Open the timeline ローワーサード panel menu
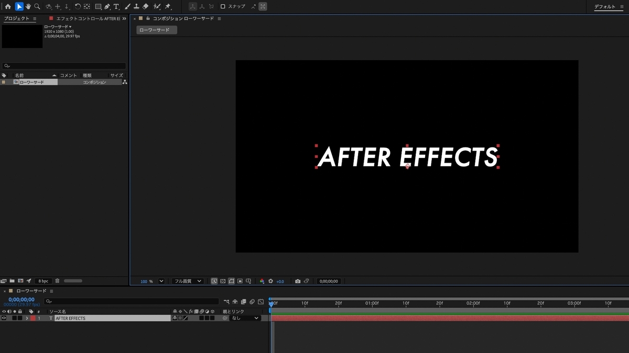629x353 pixels. click(51, 291)
